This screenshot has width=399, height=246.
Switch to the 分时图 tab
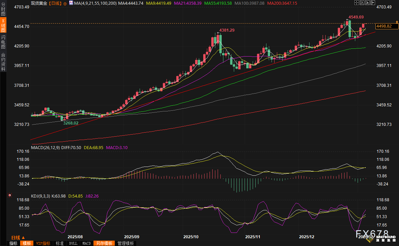coord(3,9)
